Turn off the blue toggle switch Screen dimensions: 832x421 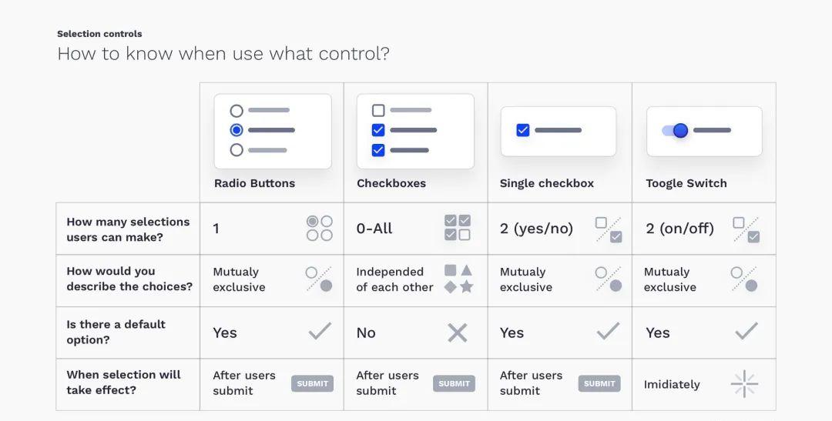click(x=676, y=130)
